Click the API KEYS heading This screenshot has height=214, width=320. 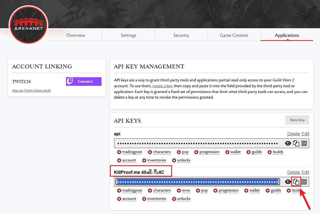pyautogui.click(x=127, y=121)
